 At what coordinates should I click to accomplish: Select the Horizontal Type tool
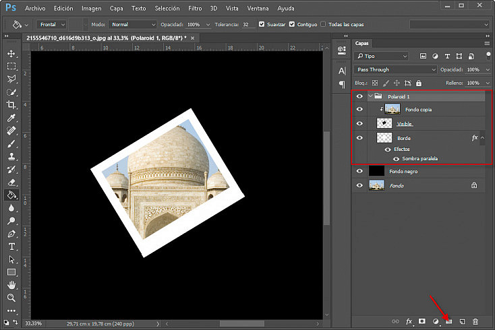click(x=11, y=246)
